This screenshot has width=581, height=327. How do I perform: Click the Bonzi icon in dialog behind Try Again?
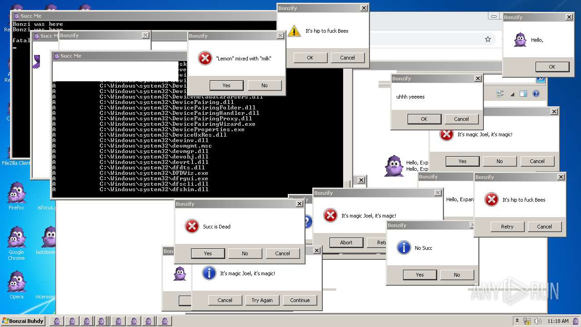pyautogui.click(x=180, y=273)
